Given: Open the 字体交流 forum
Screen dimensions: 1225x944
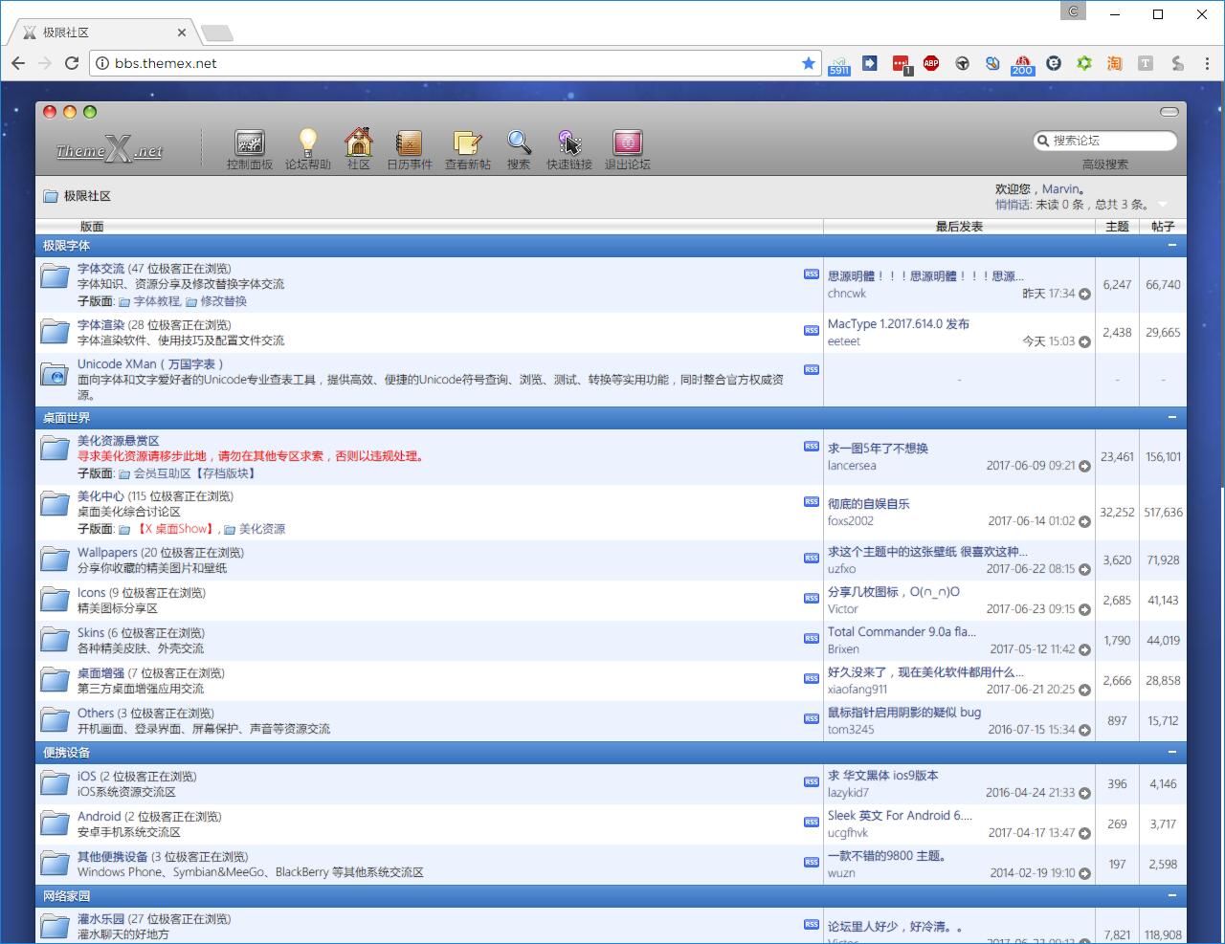Looking at the screenshot, I should click(x=100, y=269).
